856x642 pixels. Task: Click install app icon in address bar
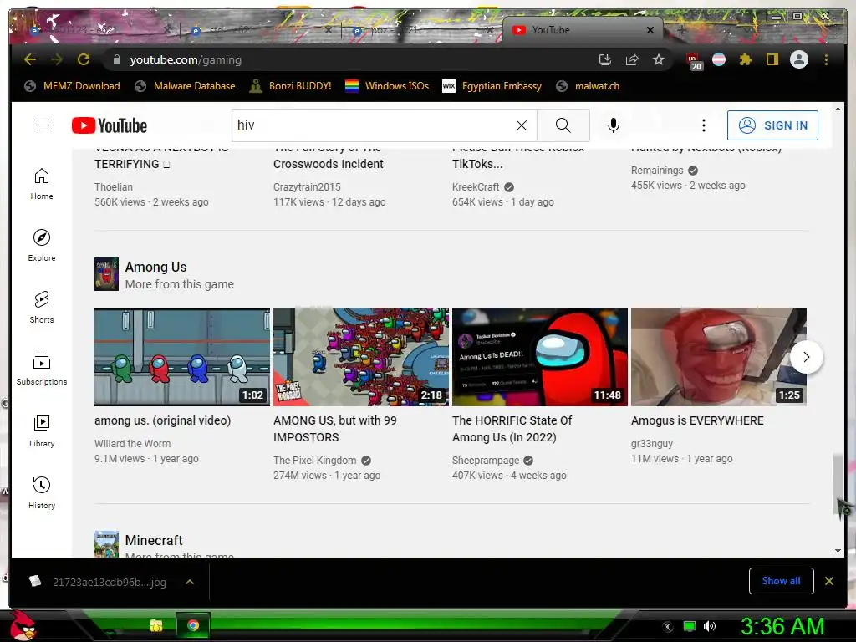(x=605, y=59)
